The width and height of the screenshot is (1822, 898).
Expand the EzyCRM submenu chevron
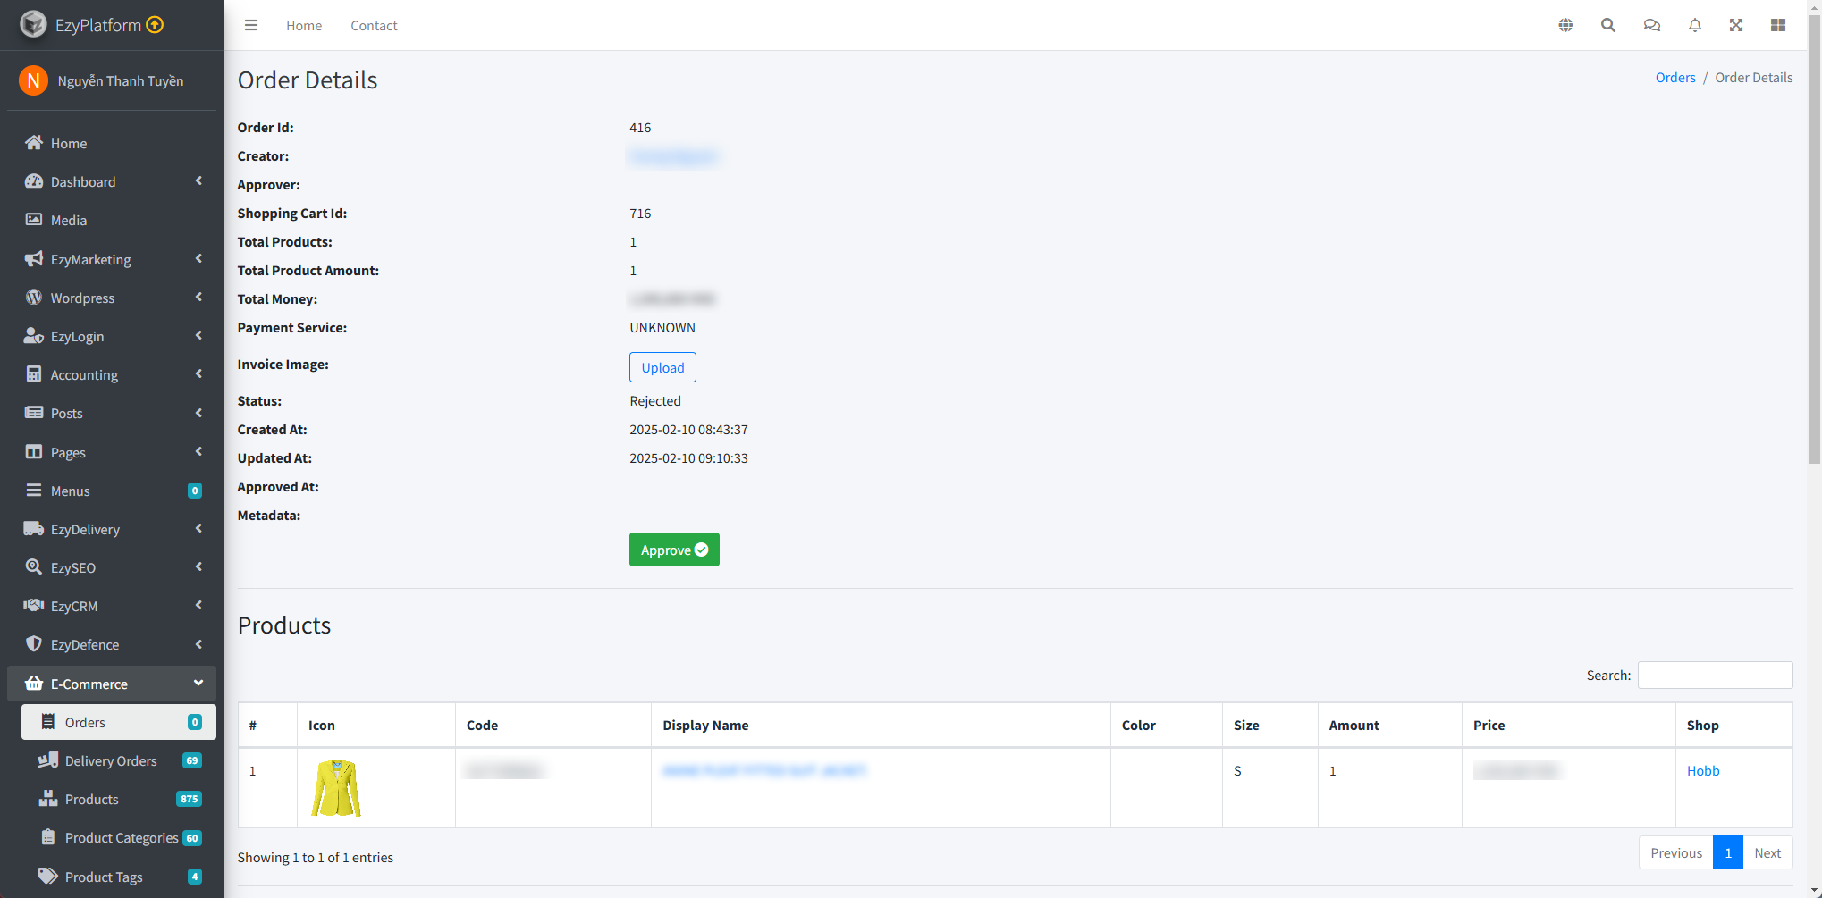point(198,606)
